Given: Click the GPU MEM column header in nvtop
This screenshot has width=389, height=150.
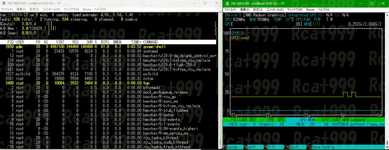Looking at the screenshot, I should click(x=307, y=120).
